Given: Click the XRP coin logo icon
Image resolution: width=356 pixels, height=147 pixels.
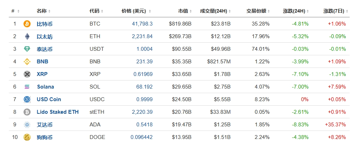Looking at the screenshot, I should [27, 74].
